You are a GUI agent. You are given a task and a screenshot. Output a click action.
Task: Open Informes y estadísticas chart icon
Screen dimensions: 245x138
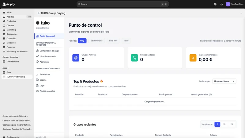pyautogui.click(x=4, y=52)
